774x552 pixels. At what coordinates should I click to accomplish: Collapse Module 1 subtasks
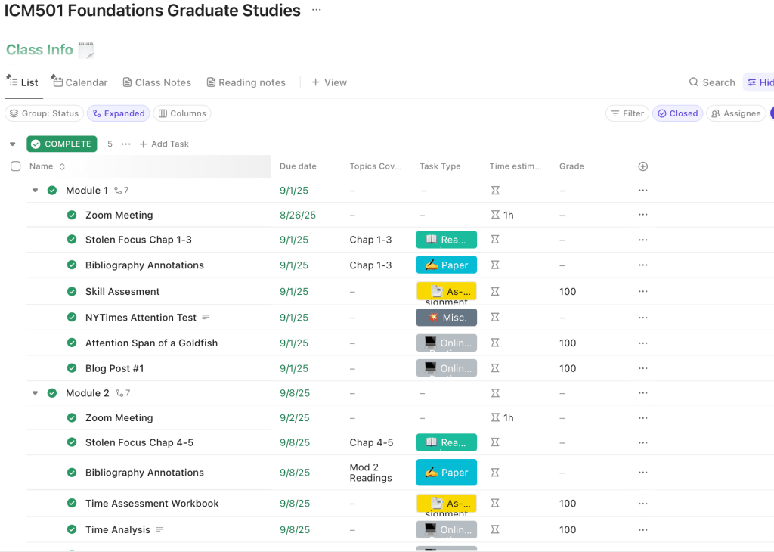click(35, 191)
